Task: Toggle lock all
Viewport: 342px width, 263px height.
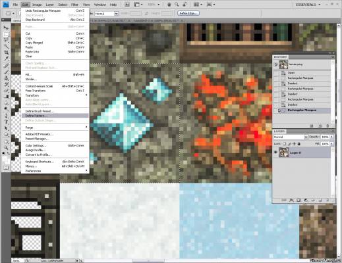Action: (x=299, y=144)
